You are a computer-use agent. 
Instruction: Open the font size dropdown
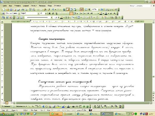pyautogui.click(x=46, y=14)
